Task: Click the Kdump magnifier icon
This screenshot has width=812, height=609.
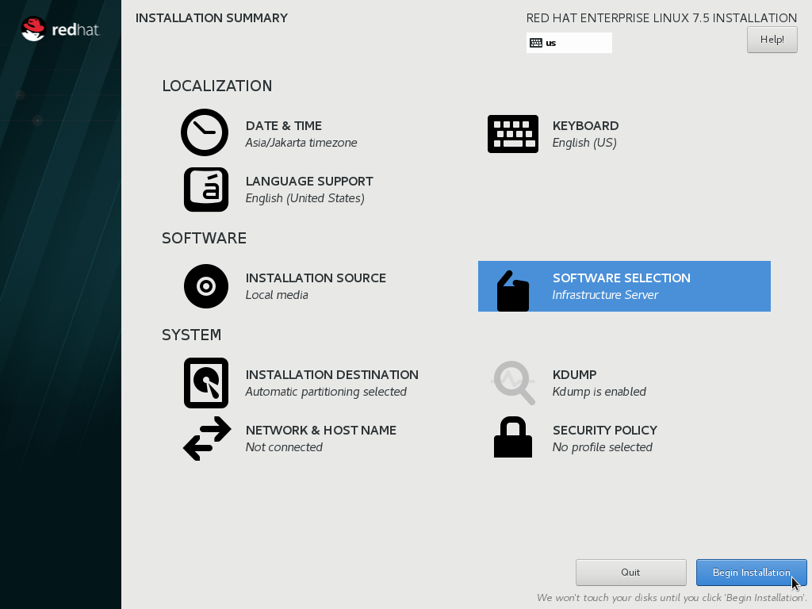Action: click(x=513, y=383)
